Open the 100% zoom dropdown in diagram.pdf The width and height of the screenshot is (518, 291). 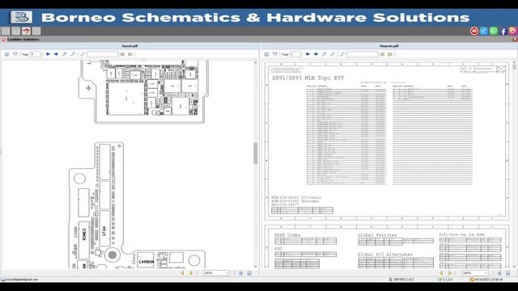click(x=475, y=273)
